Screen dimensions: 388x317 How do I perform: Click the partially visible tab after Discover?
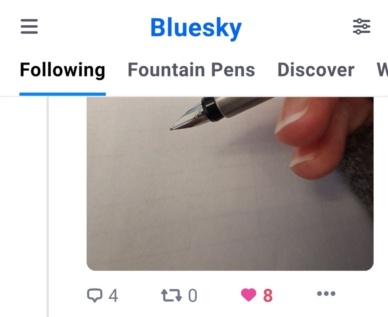(x=383, y=70)
